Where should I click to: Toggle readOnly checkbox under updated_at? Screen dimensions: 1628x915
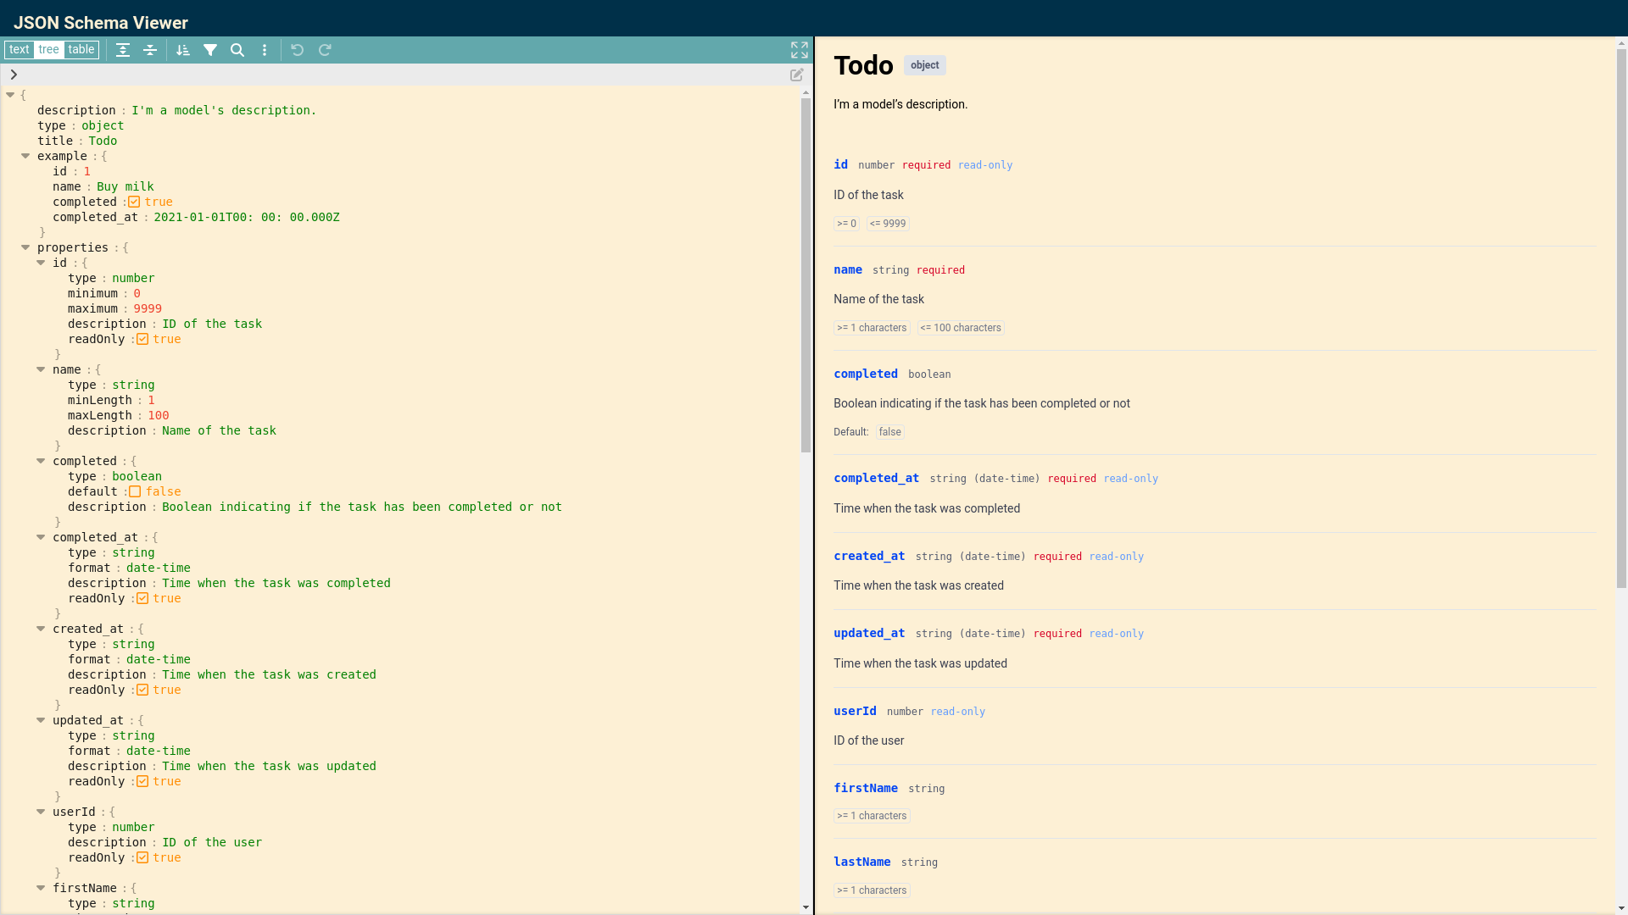click(x=142, y=781)
